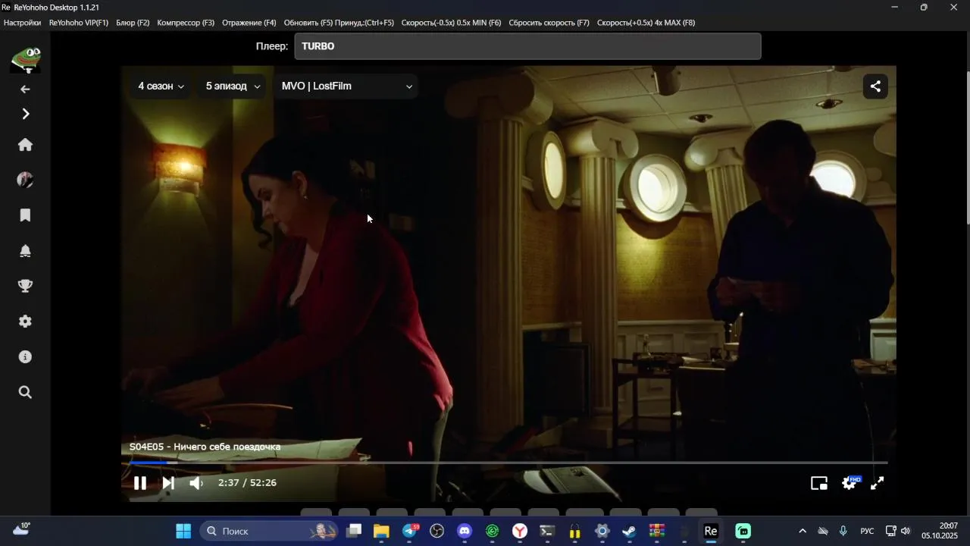Switch the РУС input language
Screen dimensions: 970x546
tap(867, 531)
